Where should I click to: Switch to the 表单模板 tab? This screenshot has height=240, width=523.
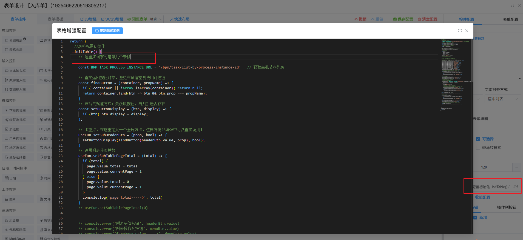[x=55, y=19]
